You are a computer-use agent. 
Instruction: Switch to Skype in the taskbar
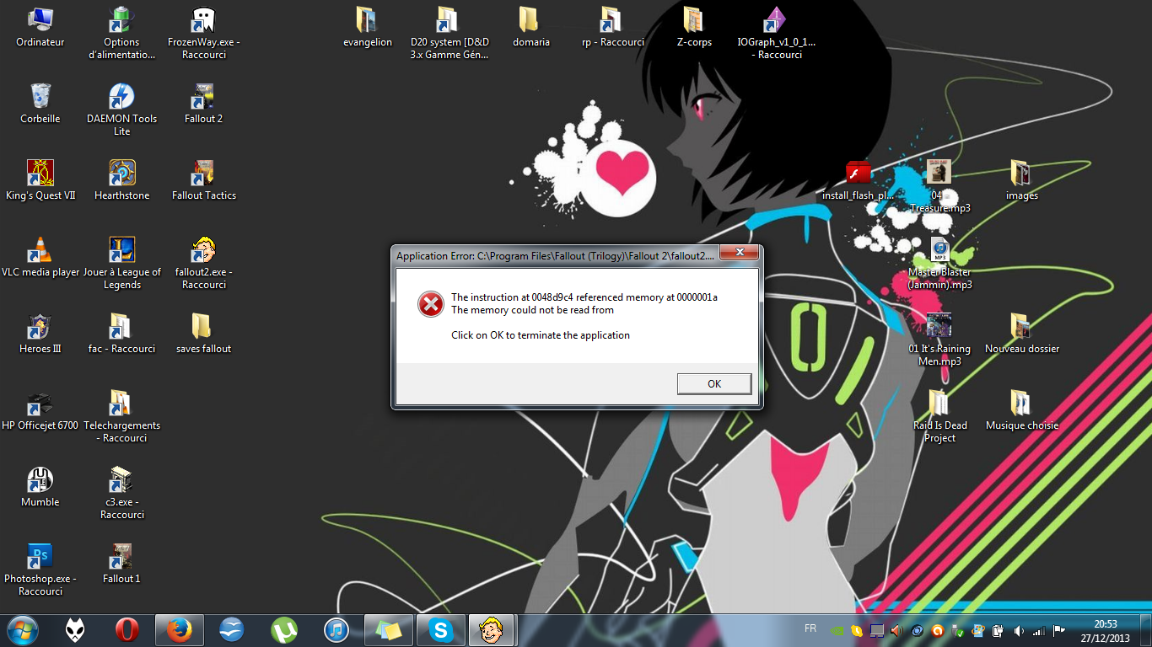[x=441, y=630]
